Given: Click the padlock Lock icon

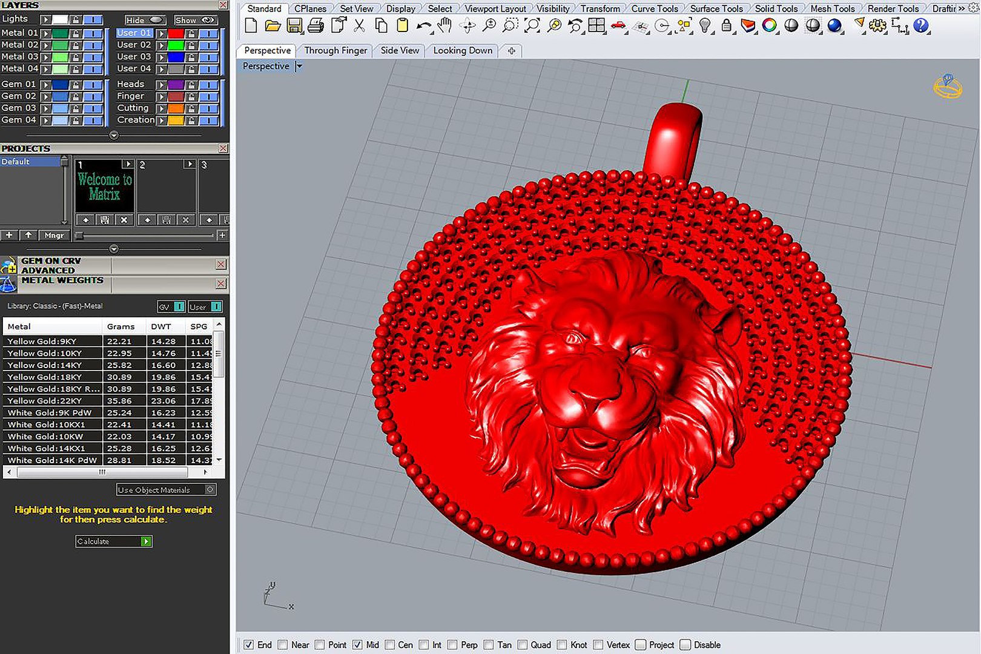Looking at the screenshot, I should coord(727,26).
